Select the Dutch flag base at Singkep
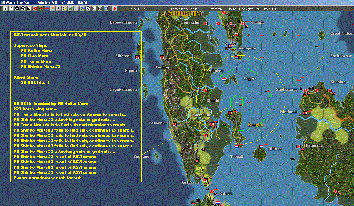354x206 pixels. [x=224, y=79]
